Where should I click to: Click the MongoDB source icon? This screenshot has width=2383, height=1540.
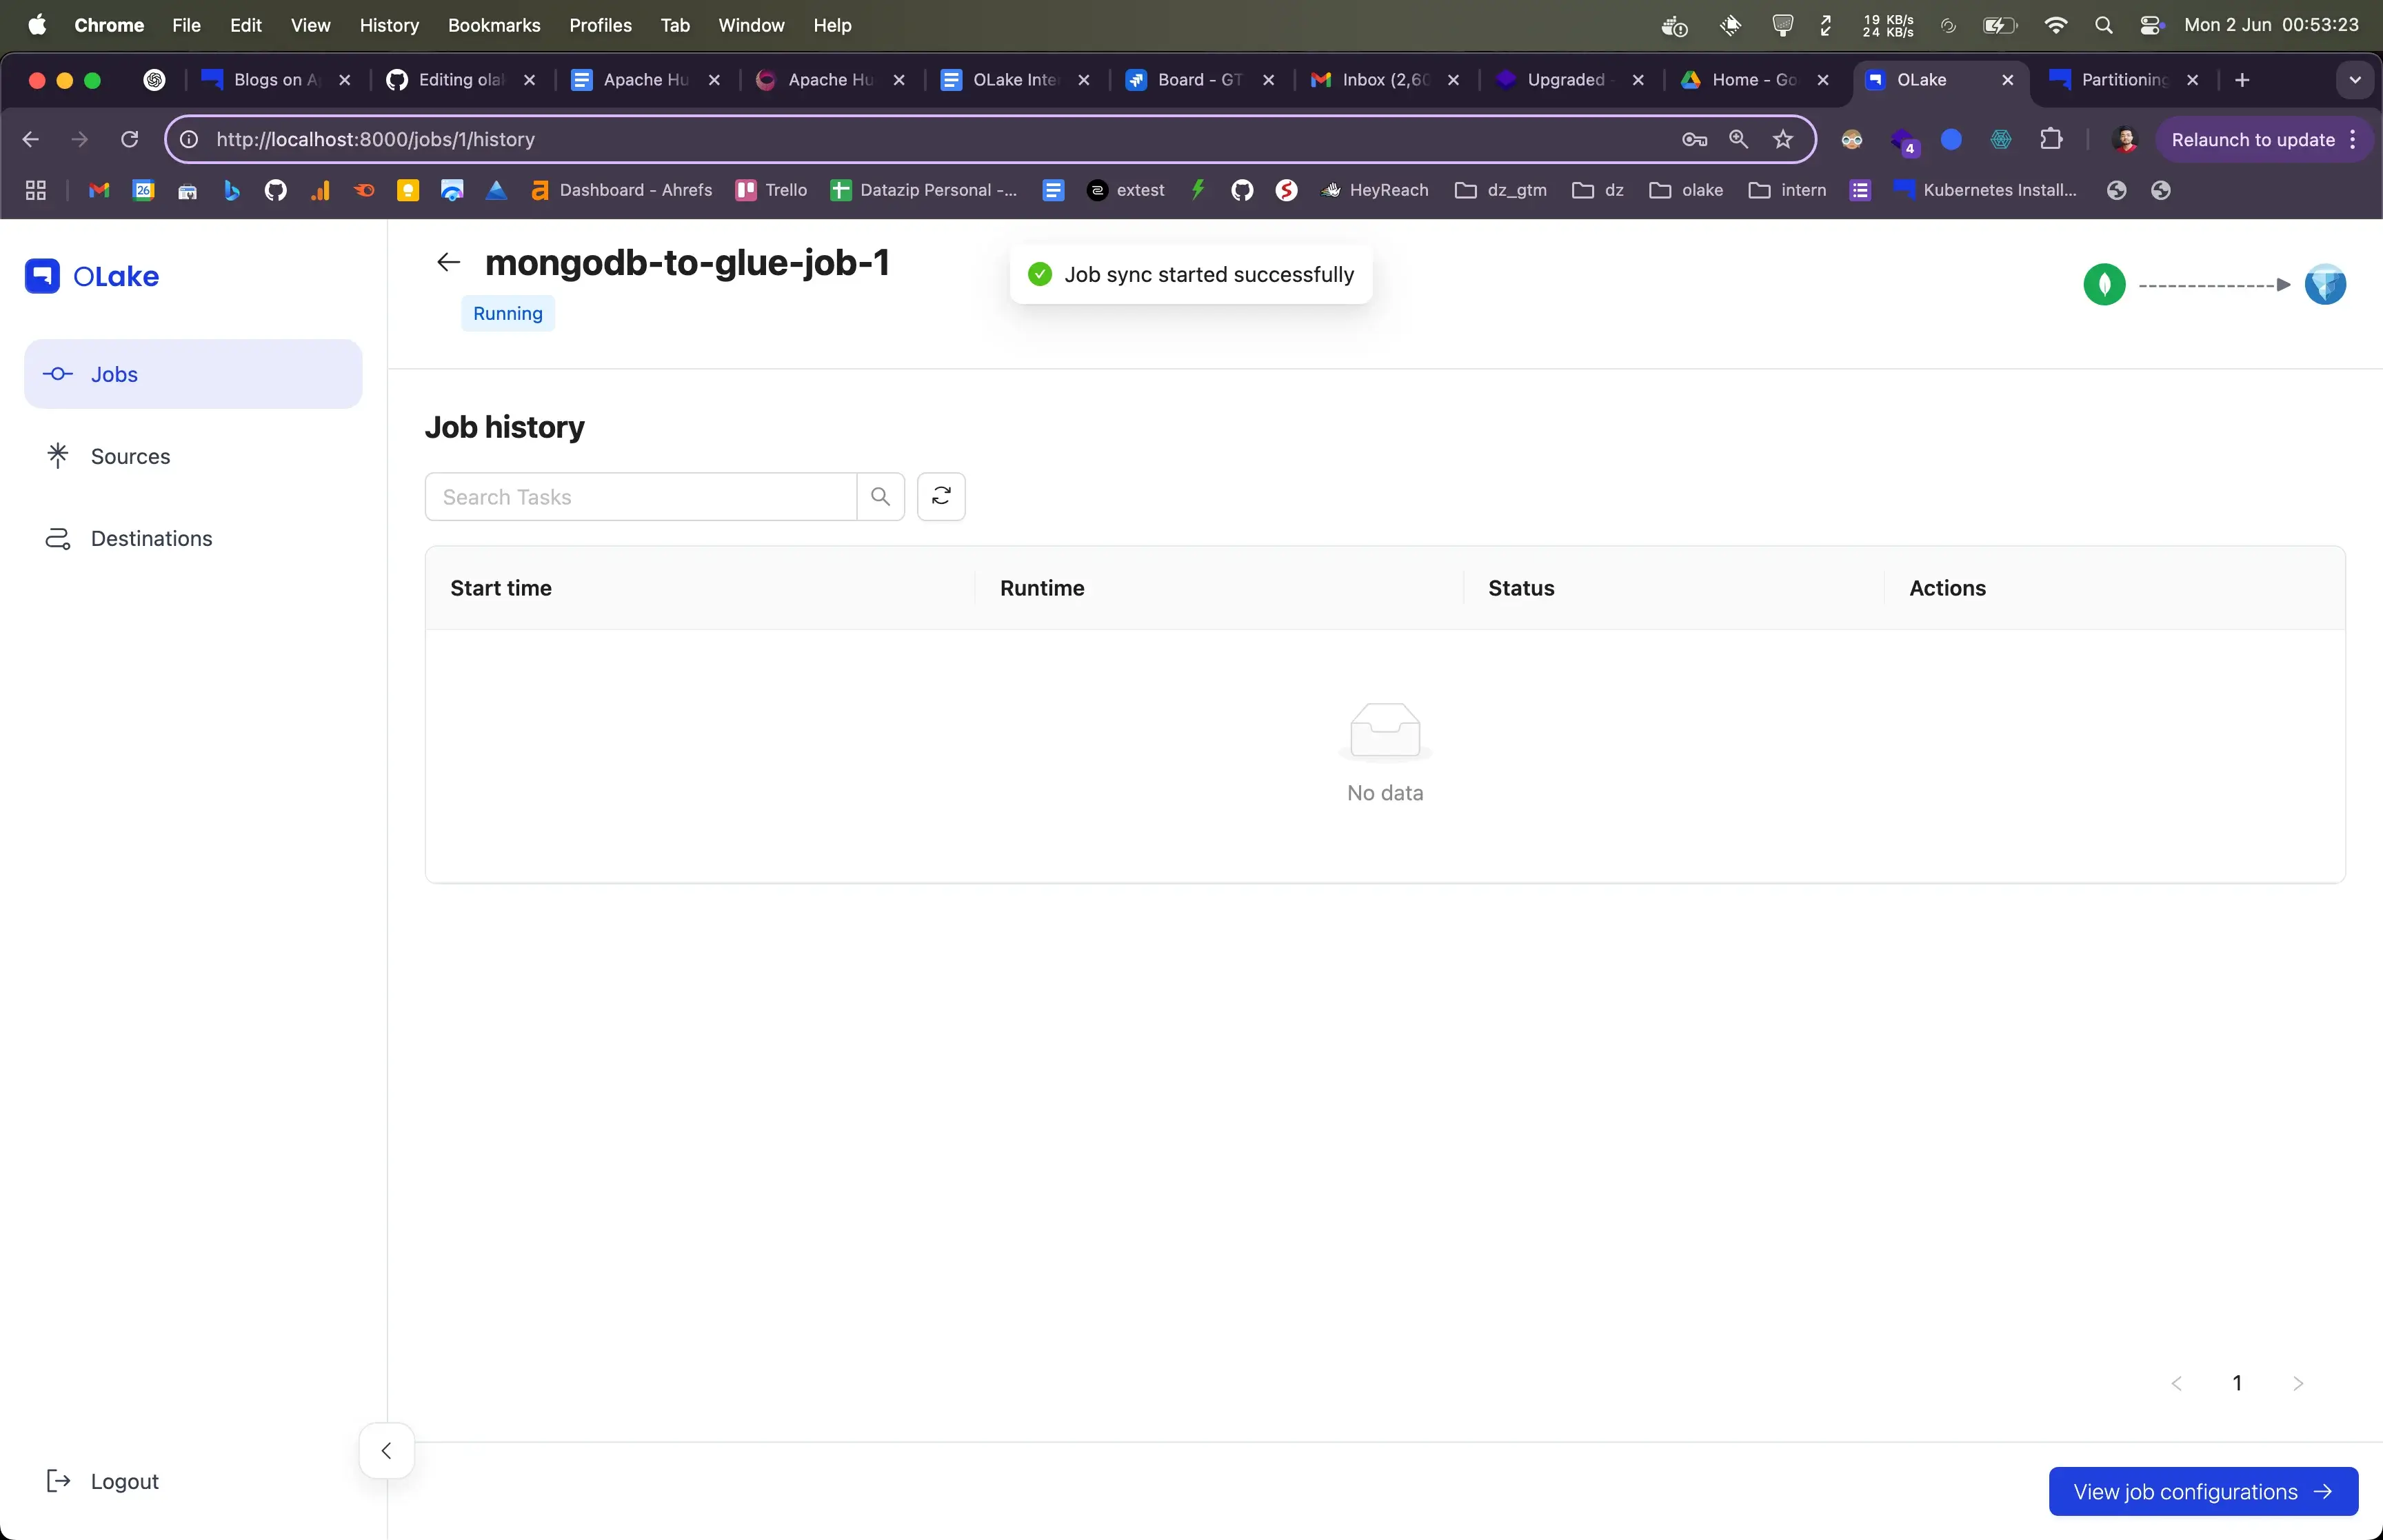tap(2104, 285)
